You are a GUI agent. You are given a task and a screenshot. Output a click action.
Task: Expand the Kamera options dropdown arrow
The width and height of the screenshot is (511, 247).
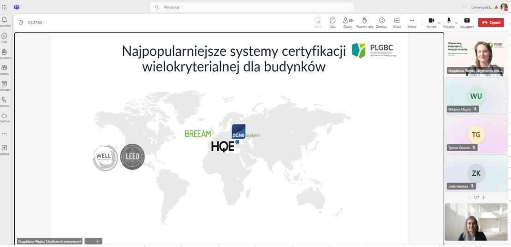coord(439,23)
